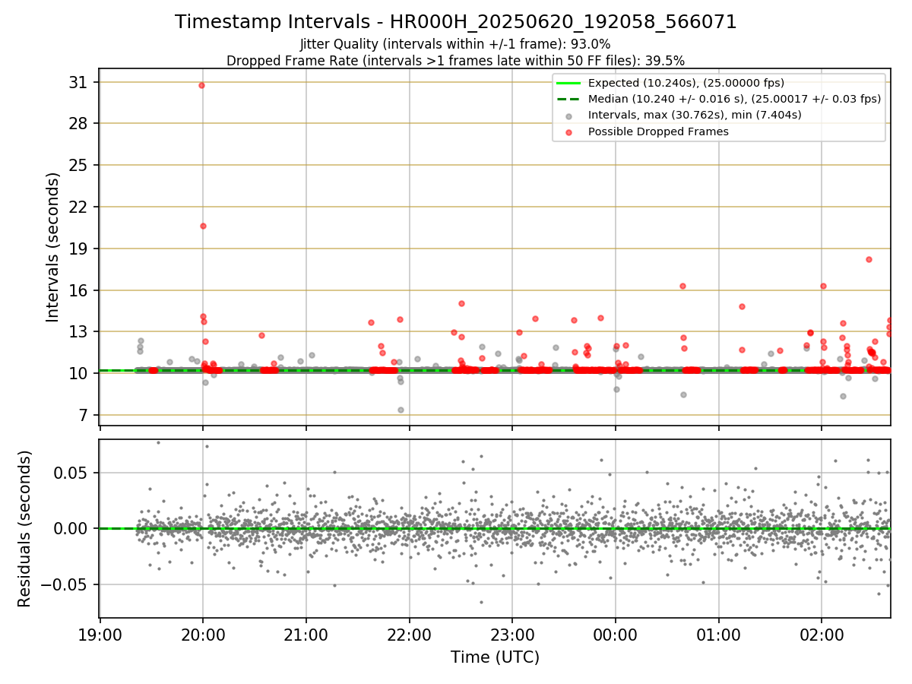Click the Dropped Frame Rate 39.5% subtitle
This screenshot has height=684, width=912.
(455, 60)
